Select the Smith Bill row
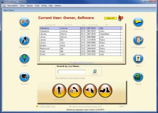 click(81, 51)
